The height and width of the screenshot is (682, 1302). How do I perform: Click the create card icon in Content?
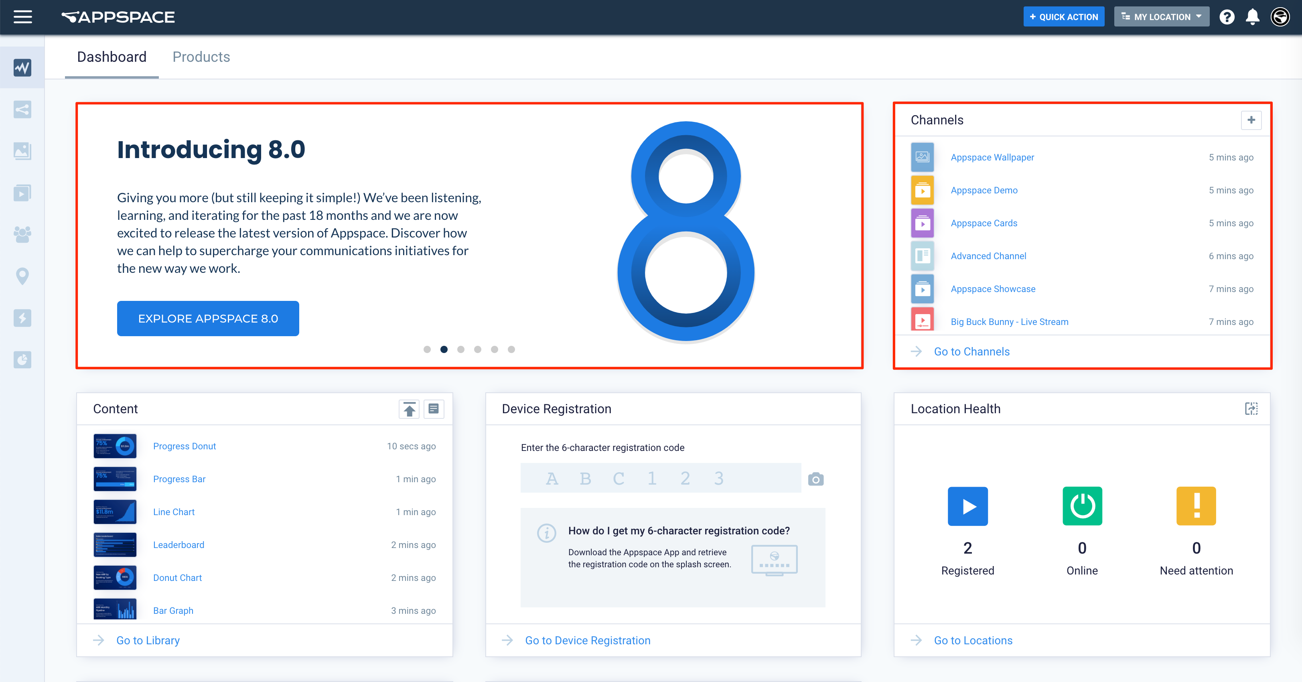coord(433,408)
